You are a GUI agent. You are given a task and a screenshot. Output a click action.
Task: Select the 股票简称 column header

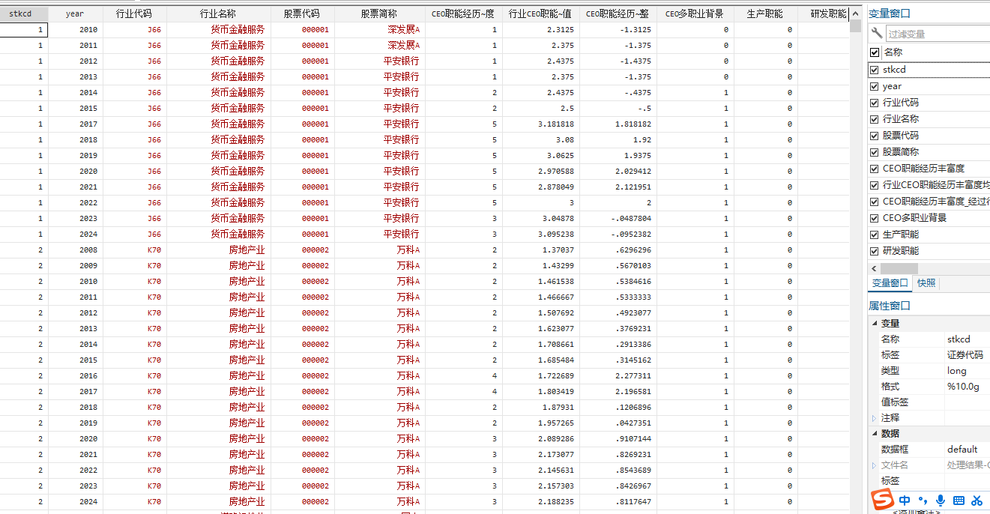pos(379,13)
